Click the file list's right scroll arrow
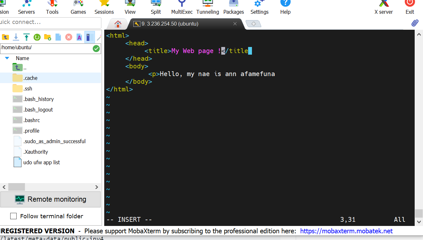Image resolution: width=423 pixels, height=240 pixels. pyautogui.click(x=97, y=187)
